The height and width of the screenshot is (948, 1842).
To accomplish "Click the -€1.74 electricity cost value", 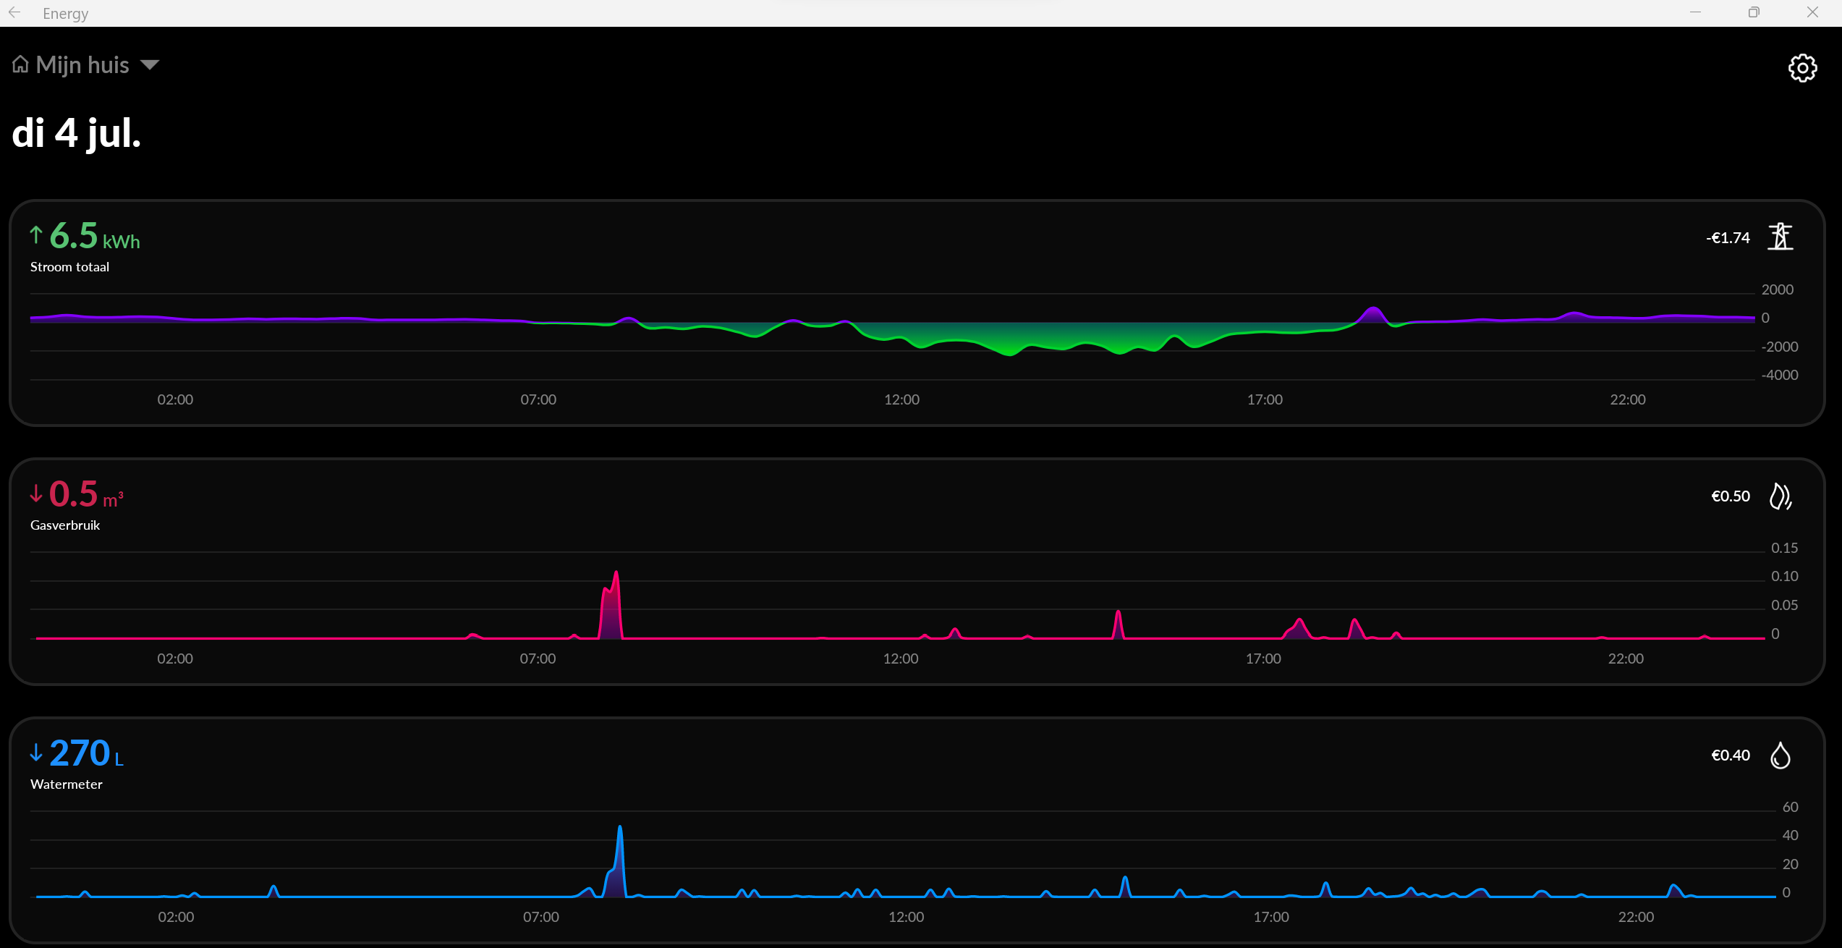I will [1728, 238].
